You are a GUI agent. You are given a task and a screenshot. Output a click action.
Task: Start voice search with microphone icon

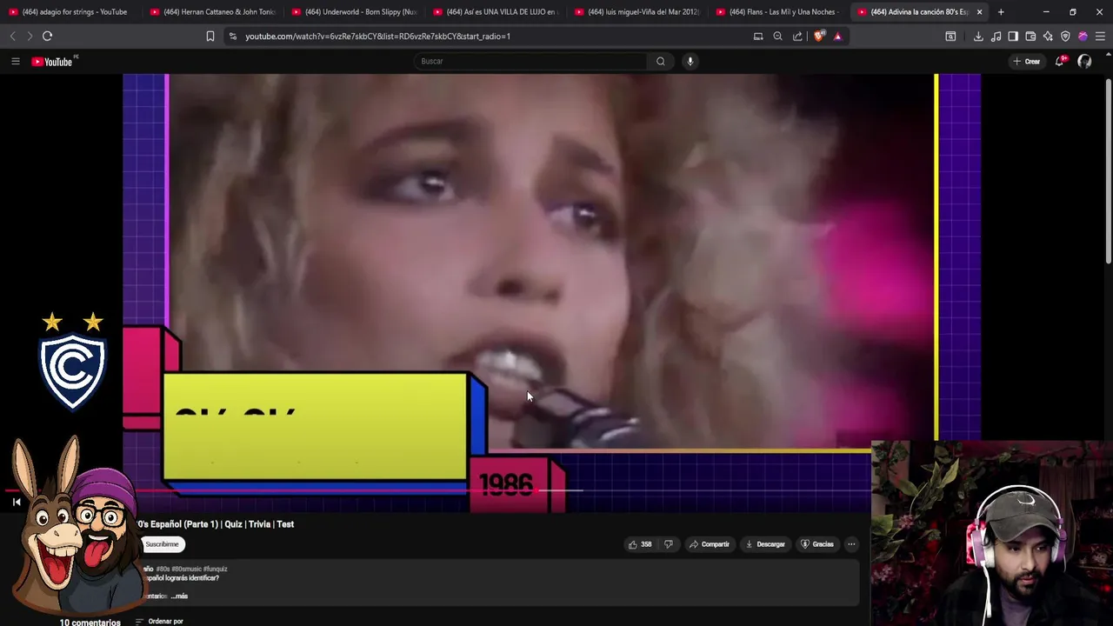click(690, 61)
